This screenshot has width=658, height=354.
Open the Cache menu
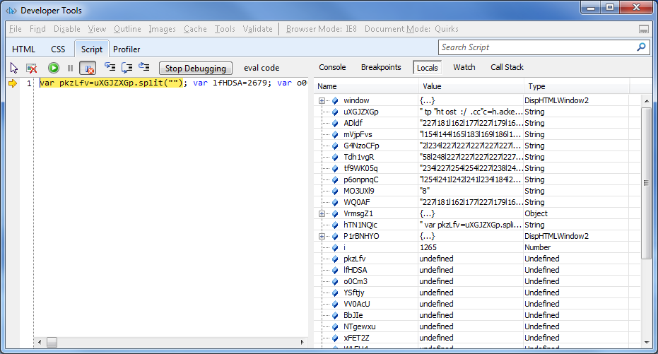coord(195,29)
